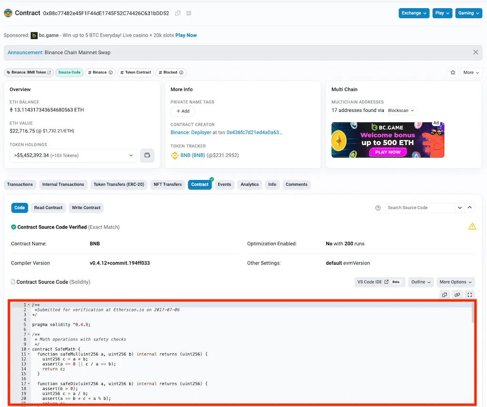
Task: Go to previous source code search result
Action: click(x=469, y=208)
